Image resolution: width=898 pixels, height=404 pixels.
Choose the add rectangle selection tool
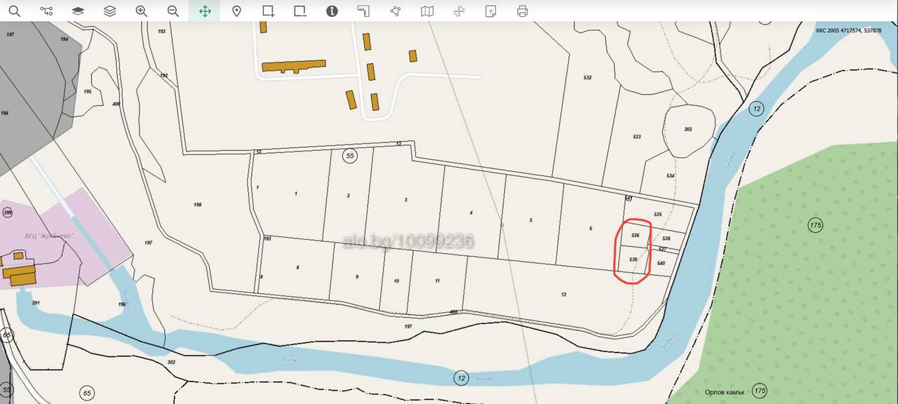[x=268, y=11]
